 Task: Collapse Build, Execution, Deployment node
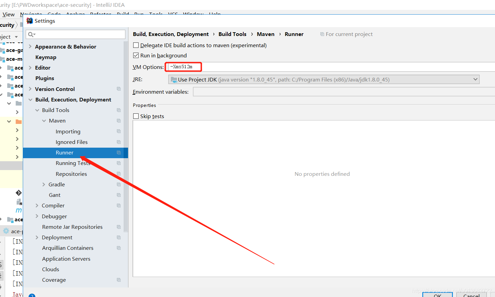point(30,99)
